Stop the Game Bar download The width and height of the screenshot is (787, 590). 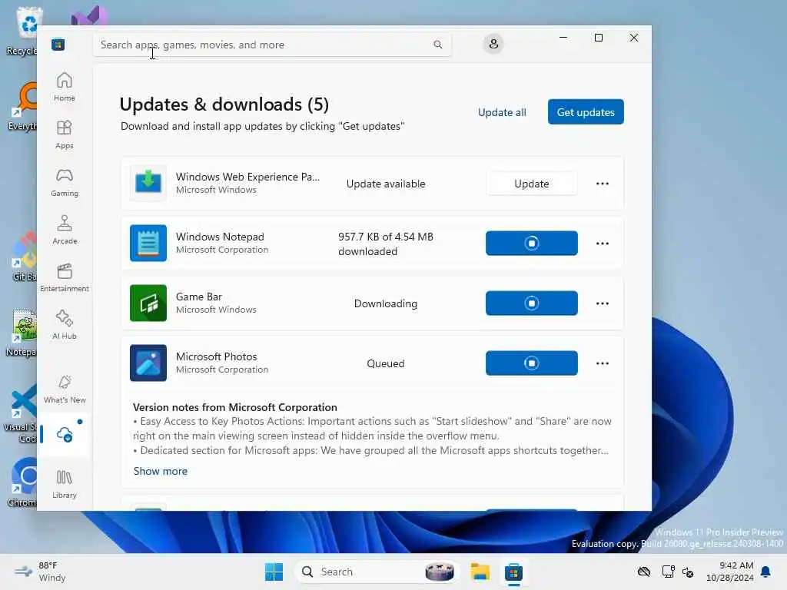pyautogui.click(x=532, y=303)
